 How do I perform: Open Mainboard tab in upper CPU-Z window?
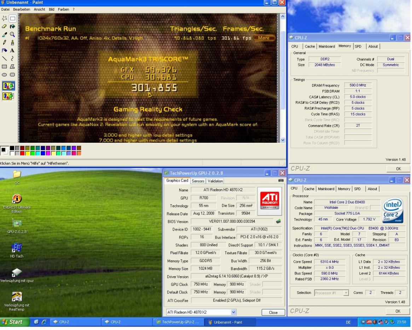tap(327, 46)
